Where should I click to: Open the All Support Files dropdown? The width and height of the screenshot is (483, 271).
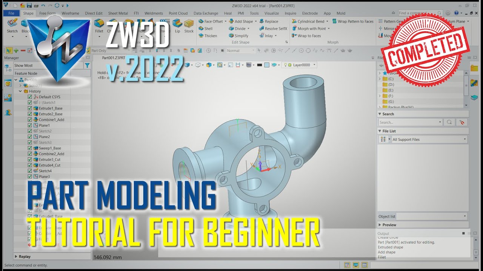430,139
